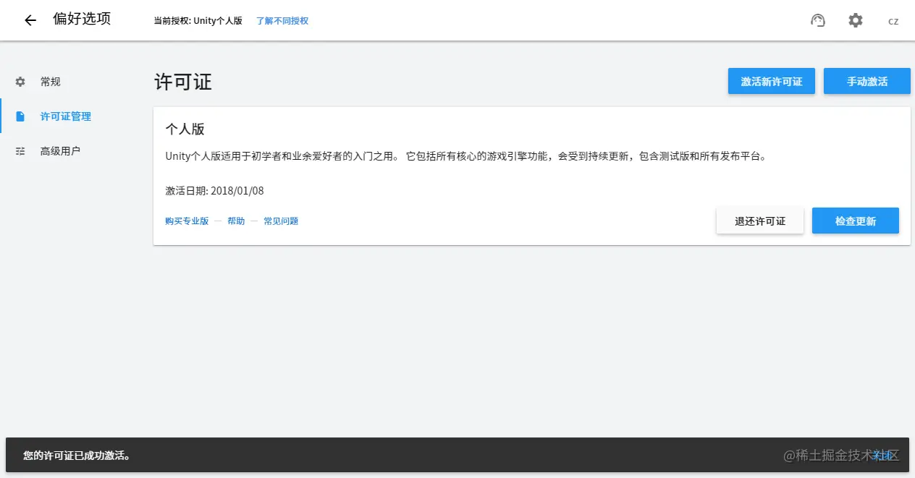Open the 购买专业版 link
Image resolution: width=915 pixels, height=478 pixels.
[187, 221]
